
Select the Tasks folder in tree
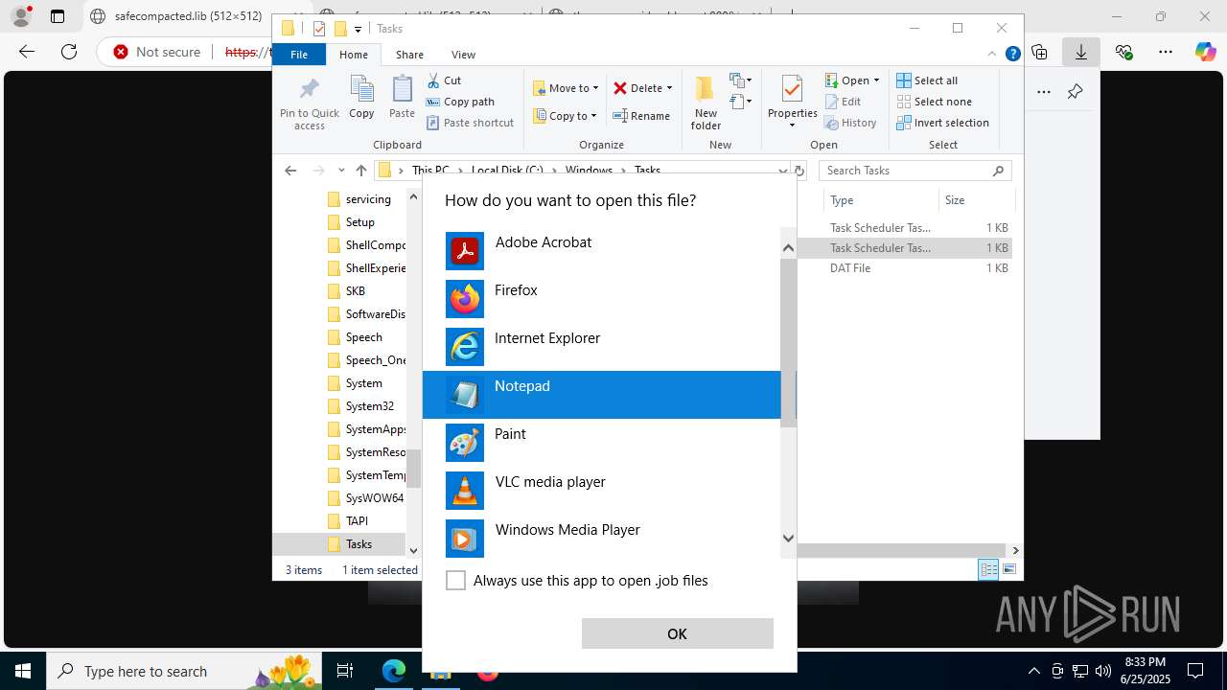pyautogui.click(x=359, y=544)
